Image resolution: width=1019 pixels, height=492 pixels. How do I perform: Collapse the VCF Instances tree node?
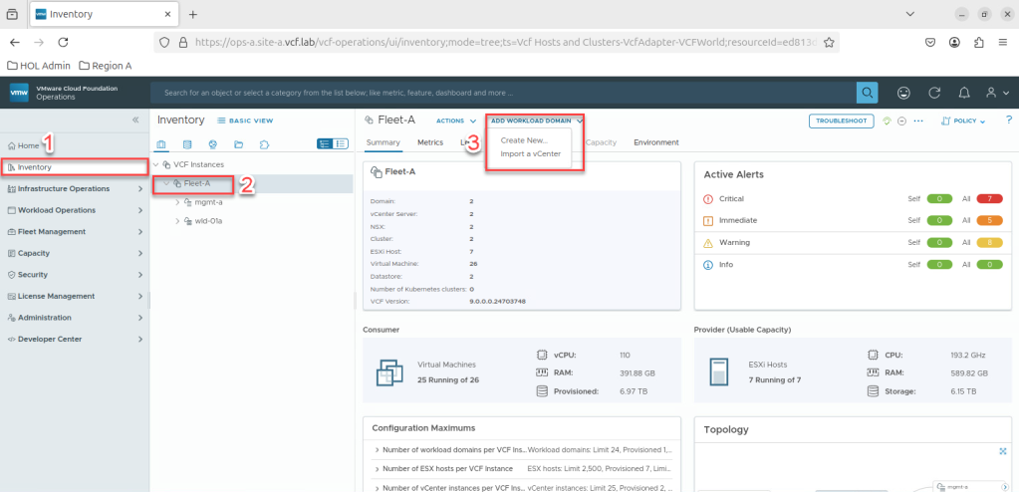coord(155,165)
